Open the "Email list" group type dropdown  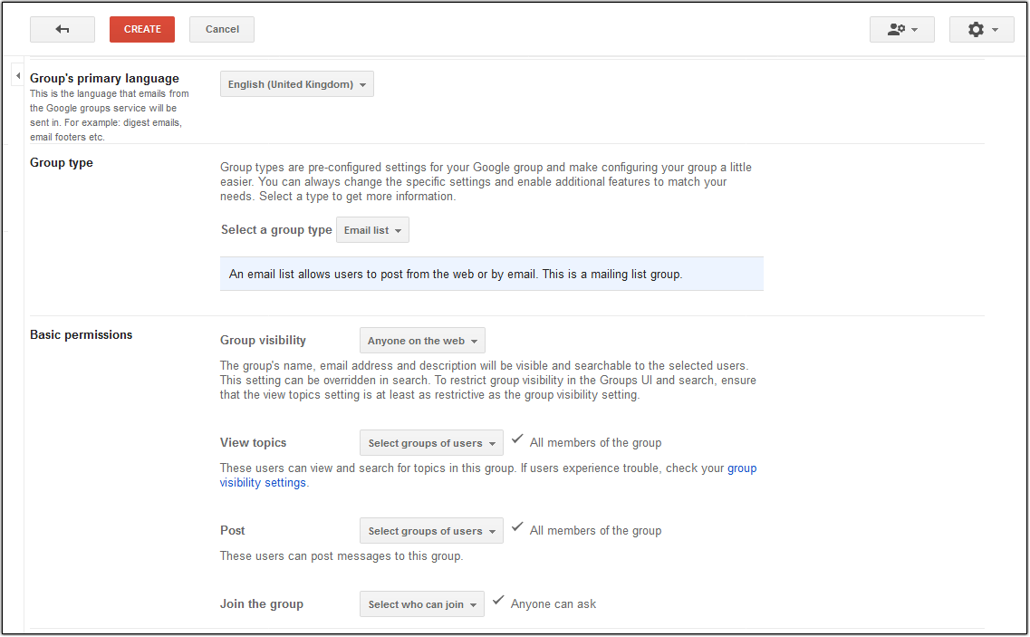[x=371, y=229]
